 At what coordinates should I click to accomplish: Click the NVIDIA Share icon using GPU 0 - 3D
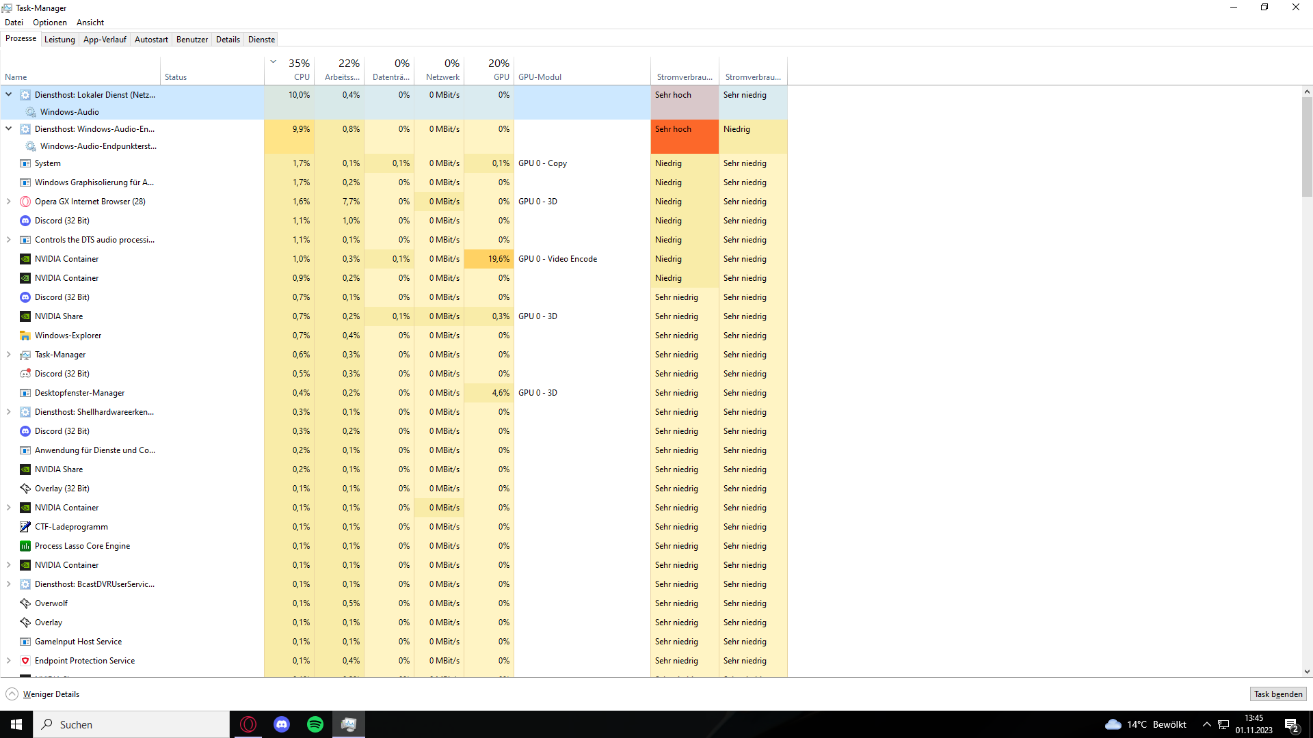pos(25,316)
